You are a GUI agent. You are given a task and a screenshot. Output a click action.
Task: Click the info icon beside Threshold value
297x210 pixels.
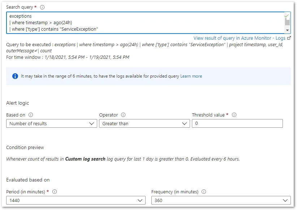234,115
